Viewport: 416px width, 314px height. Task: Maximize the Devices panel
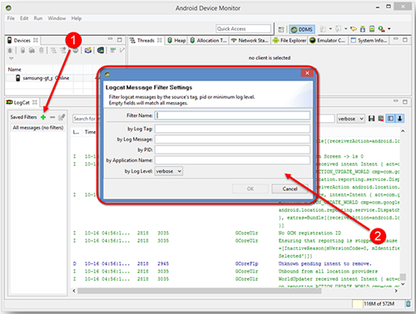tap(120, 40)
